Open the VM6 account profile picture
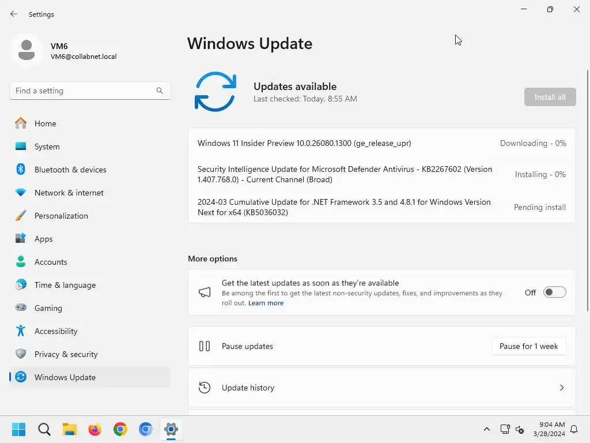Screen dimensions: 590x443 coord(27,50)
